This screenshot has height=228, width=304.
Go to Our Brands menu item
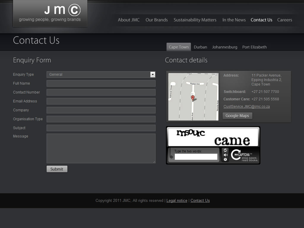[156, 20]
